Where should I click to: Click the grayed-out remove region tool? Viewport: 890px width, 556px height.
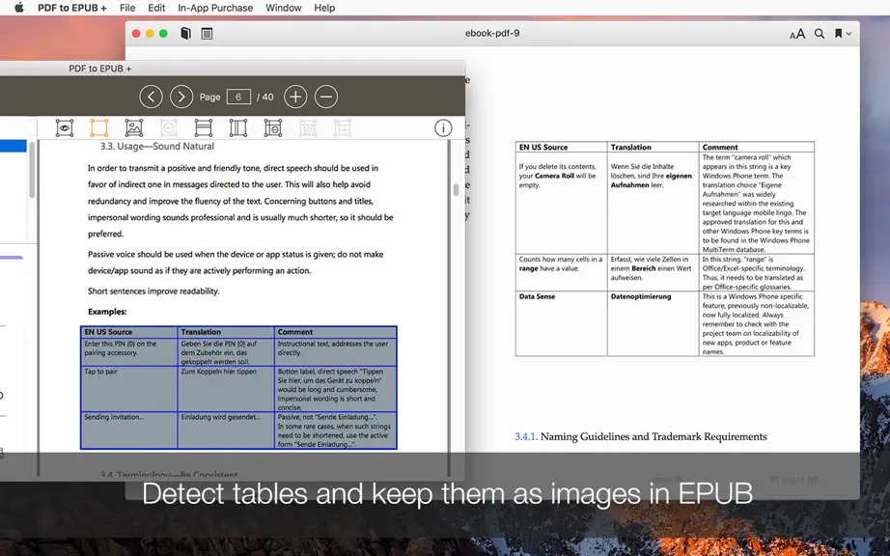pyautogui.click(x=169, y=128)
